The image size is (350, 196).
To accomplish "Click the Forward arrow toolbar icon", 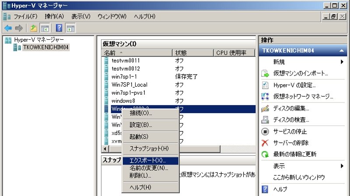I will coord(19,28).
